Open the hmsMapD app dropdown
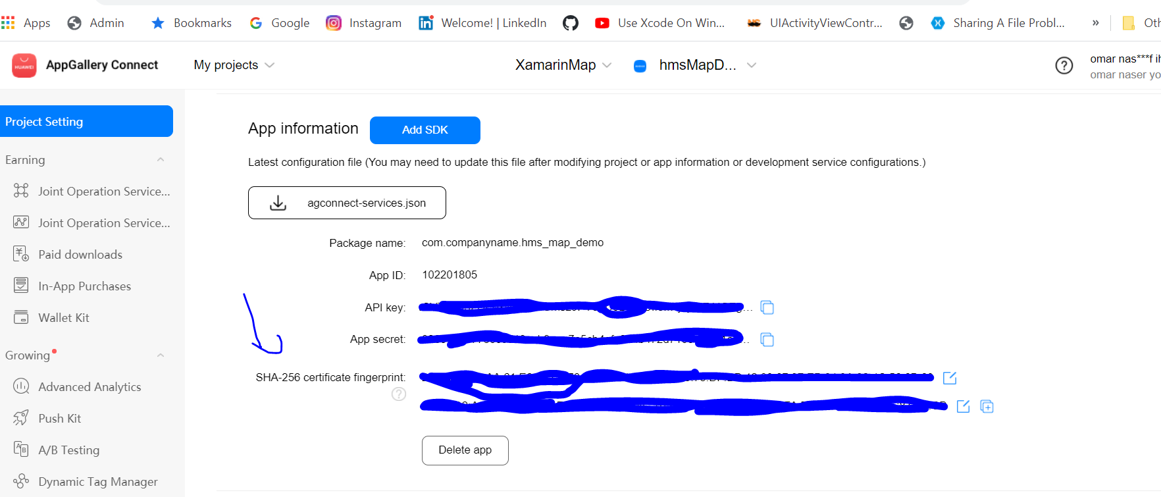This screenshot has height=497, width=1161. tap(708, 65)
